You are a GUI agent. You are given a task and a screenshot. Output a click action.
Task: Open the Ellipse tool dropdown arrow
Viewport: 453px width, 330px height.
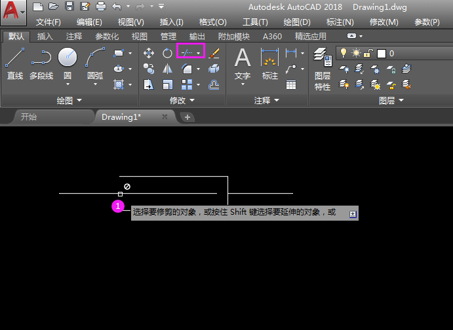pyautogui.click(x=130, y=69)
